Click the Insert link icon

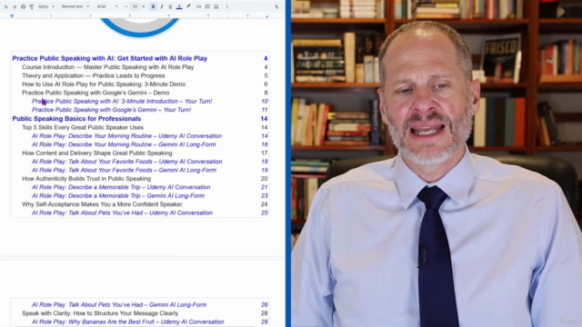[198, 6]
